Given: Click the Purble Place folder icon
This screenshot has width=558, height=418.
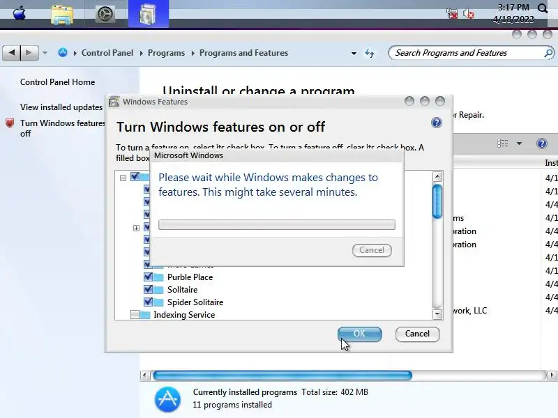Looking at the screenshot, I should [x=158, y=277].
